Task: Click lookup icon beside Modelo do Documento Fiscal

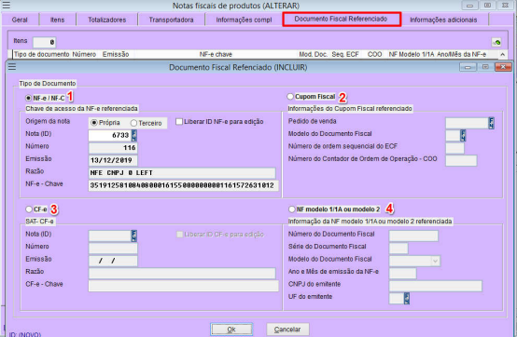Action: coord(463,135)
